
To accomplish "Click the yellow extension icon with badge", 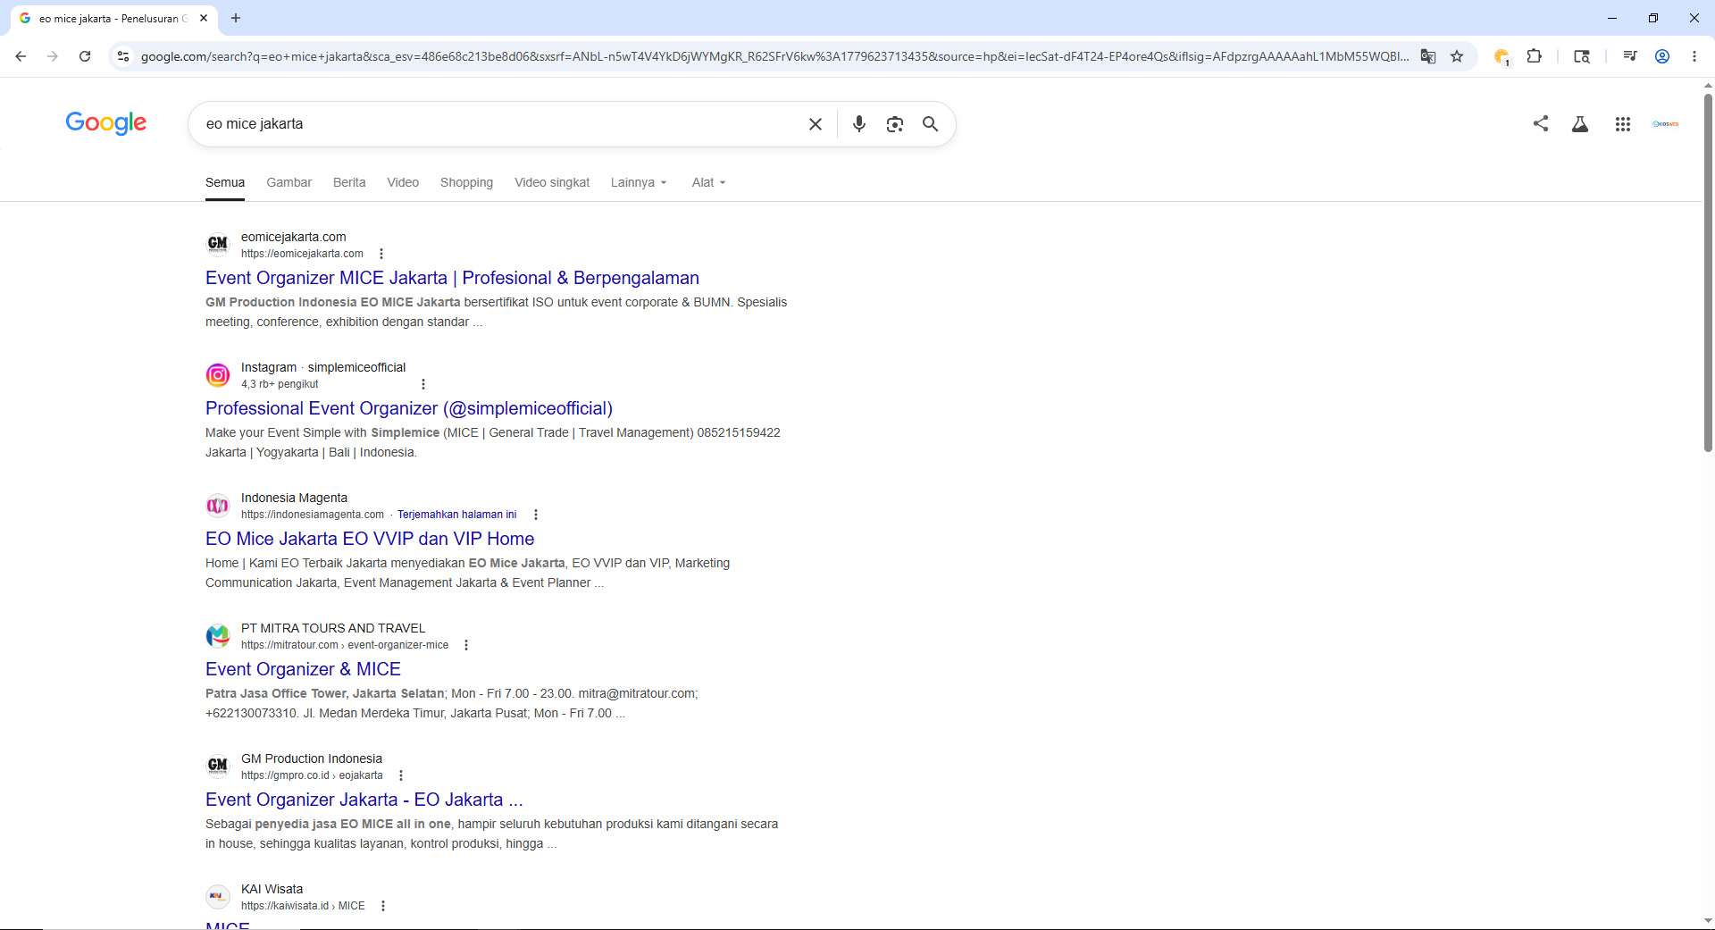I will (1502, 57).
